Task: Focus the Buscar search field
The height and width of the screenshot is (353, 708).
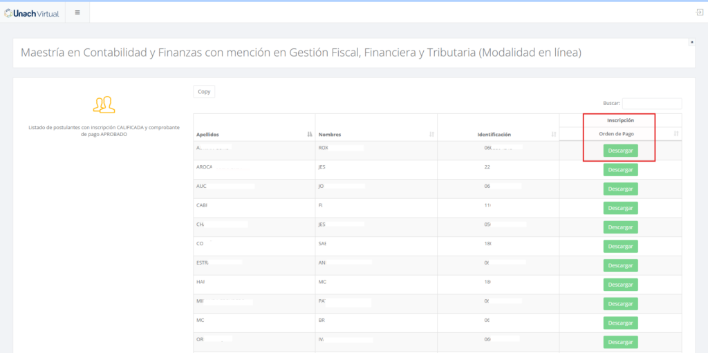Action: 651,103
